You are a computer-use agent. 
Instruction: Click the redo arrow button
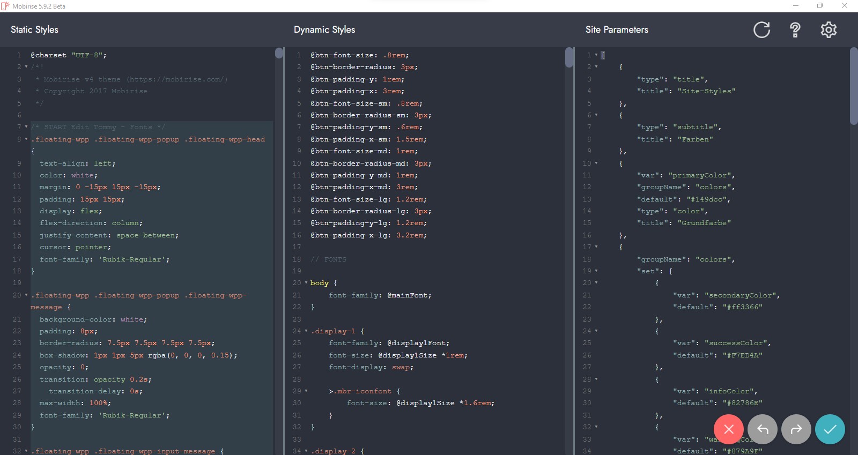796,429
